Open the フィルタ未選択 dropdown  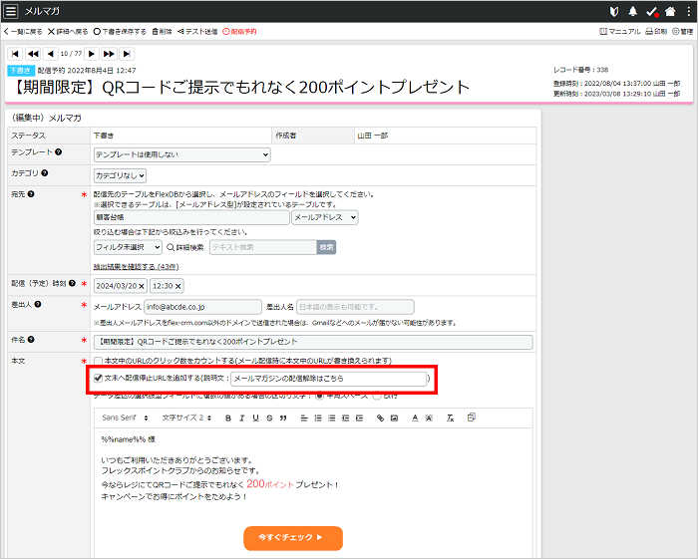coord(128,247)
